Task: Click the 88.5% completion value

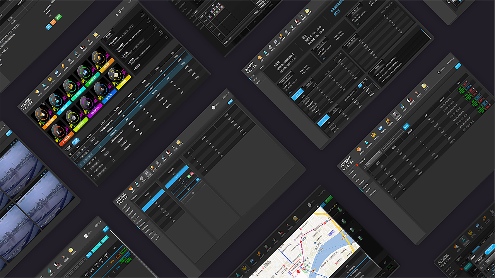Action: [x=337, y=13]
